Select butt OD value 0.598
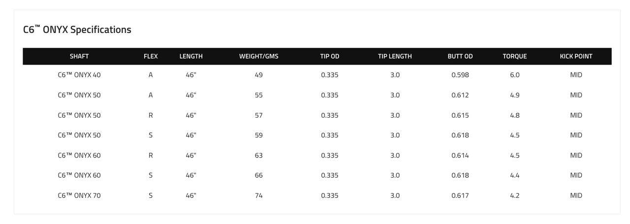The width and height of the screenshot is (630, 224). [x=460, y=75]
